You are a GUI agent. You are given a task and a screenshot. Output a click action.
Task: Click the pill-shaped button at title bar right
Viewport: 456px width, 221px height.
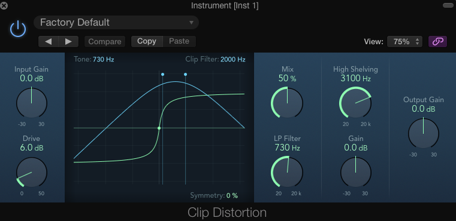click(x=448, y=5)
